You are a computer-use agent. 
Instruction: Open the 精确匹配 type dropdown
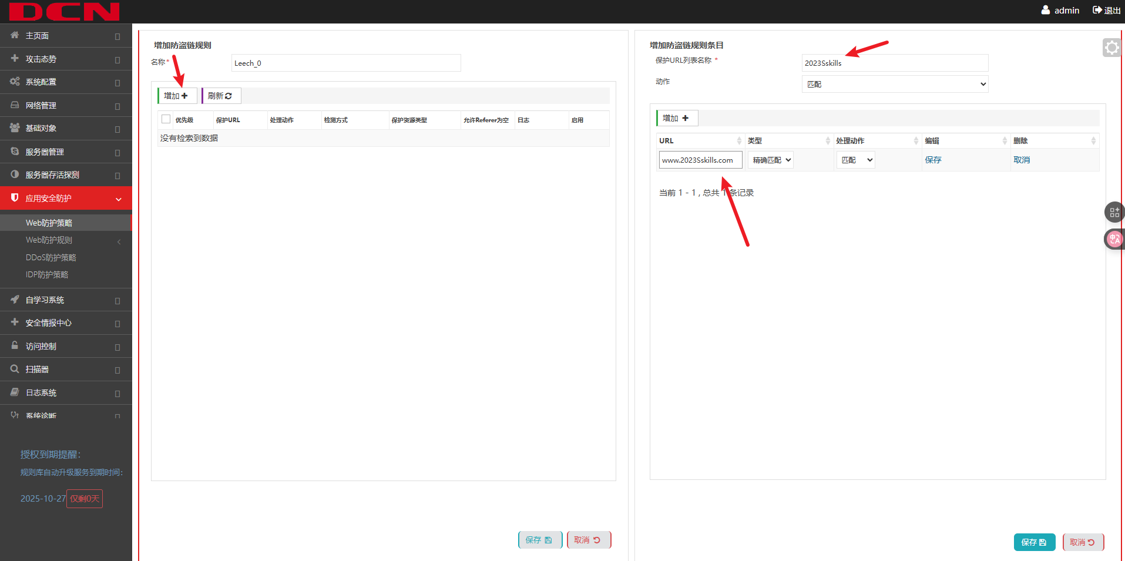770,160
